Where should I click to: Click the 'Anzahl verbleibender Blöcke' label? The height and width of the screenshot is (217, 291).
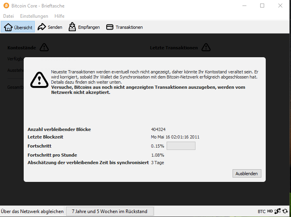coord(59,129)
